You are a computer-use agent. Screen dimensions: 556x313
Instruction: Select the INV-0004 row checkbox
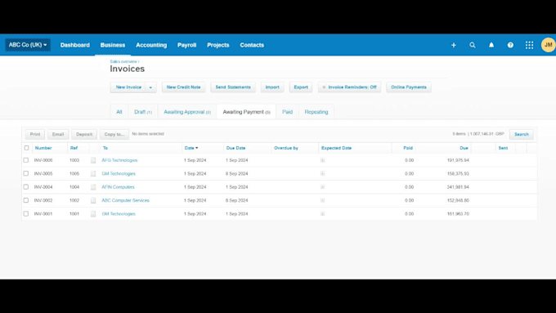[26, 187]
